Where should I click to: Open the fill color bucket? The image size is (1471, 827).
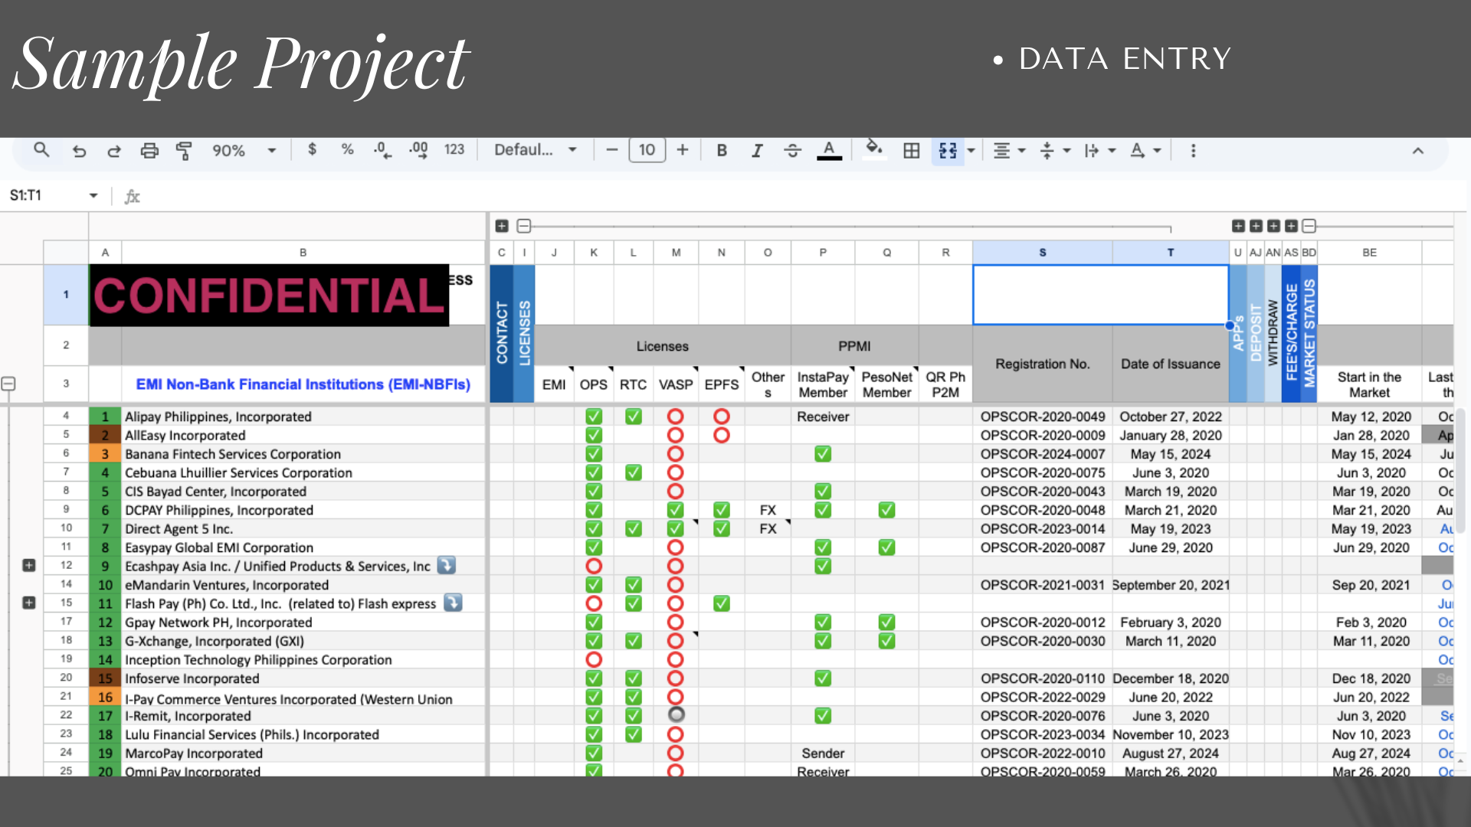pyautogui.click(x=873, y=149)
